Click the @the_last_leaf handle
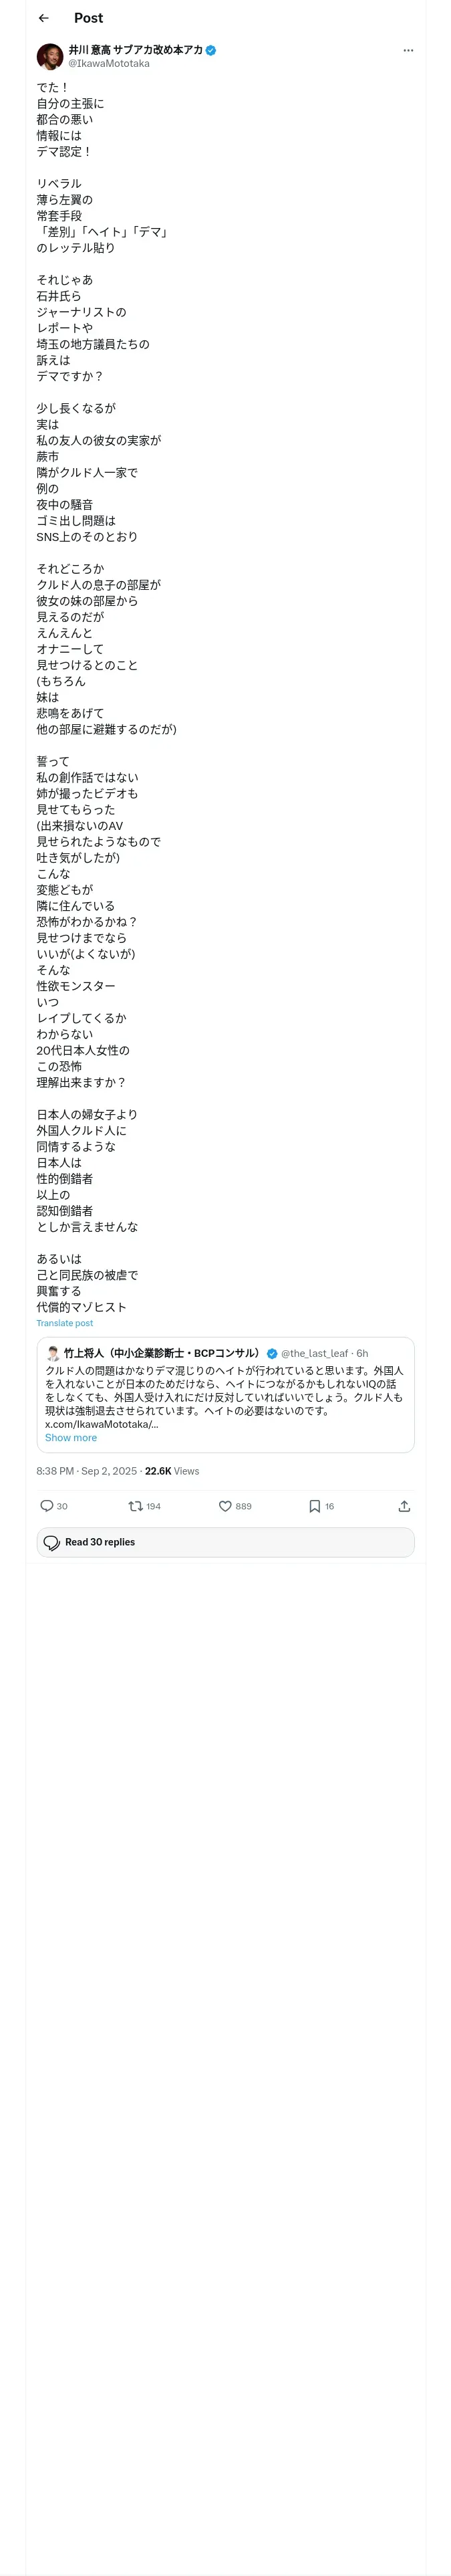The image size is (451, 2576). [x=314, y=1353]
